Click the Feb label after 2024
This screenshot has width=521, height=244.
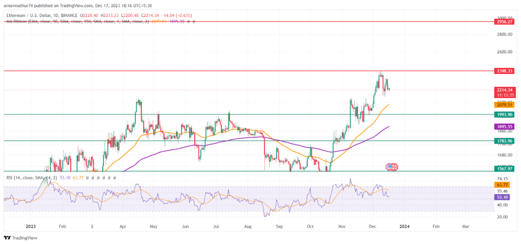[436, 226]
